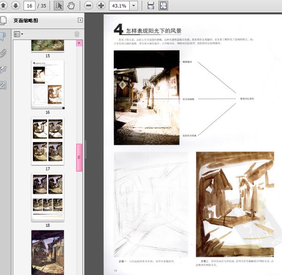The image size is (282, 275).
Task: Open thumbnail panel options dropdown
Action: (x=18, y=34)
